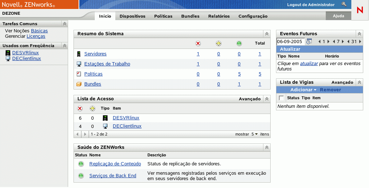Viewport: 369px width, 188px height.
Task: Click the blue Atualizar button in Eventos Futuros
Action: 290,49
